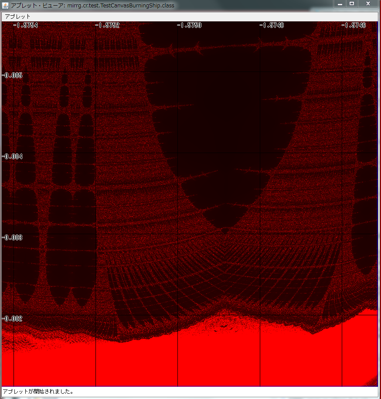This screenshot has width=381, height=399.
Task: Select the -1.5750 x-axis label
Action: click(x=189, y=25)
